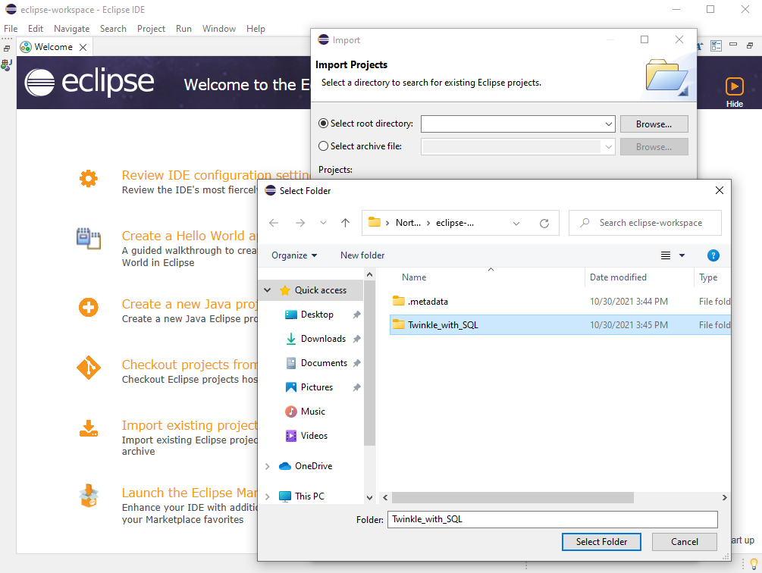Screen dimensions: 762x573
Task: Choose the Select root directory radio button
Action: point(323,124)
